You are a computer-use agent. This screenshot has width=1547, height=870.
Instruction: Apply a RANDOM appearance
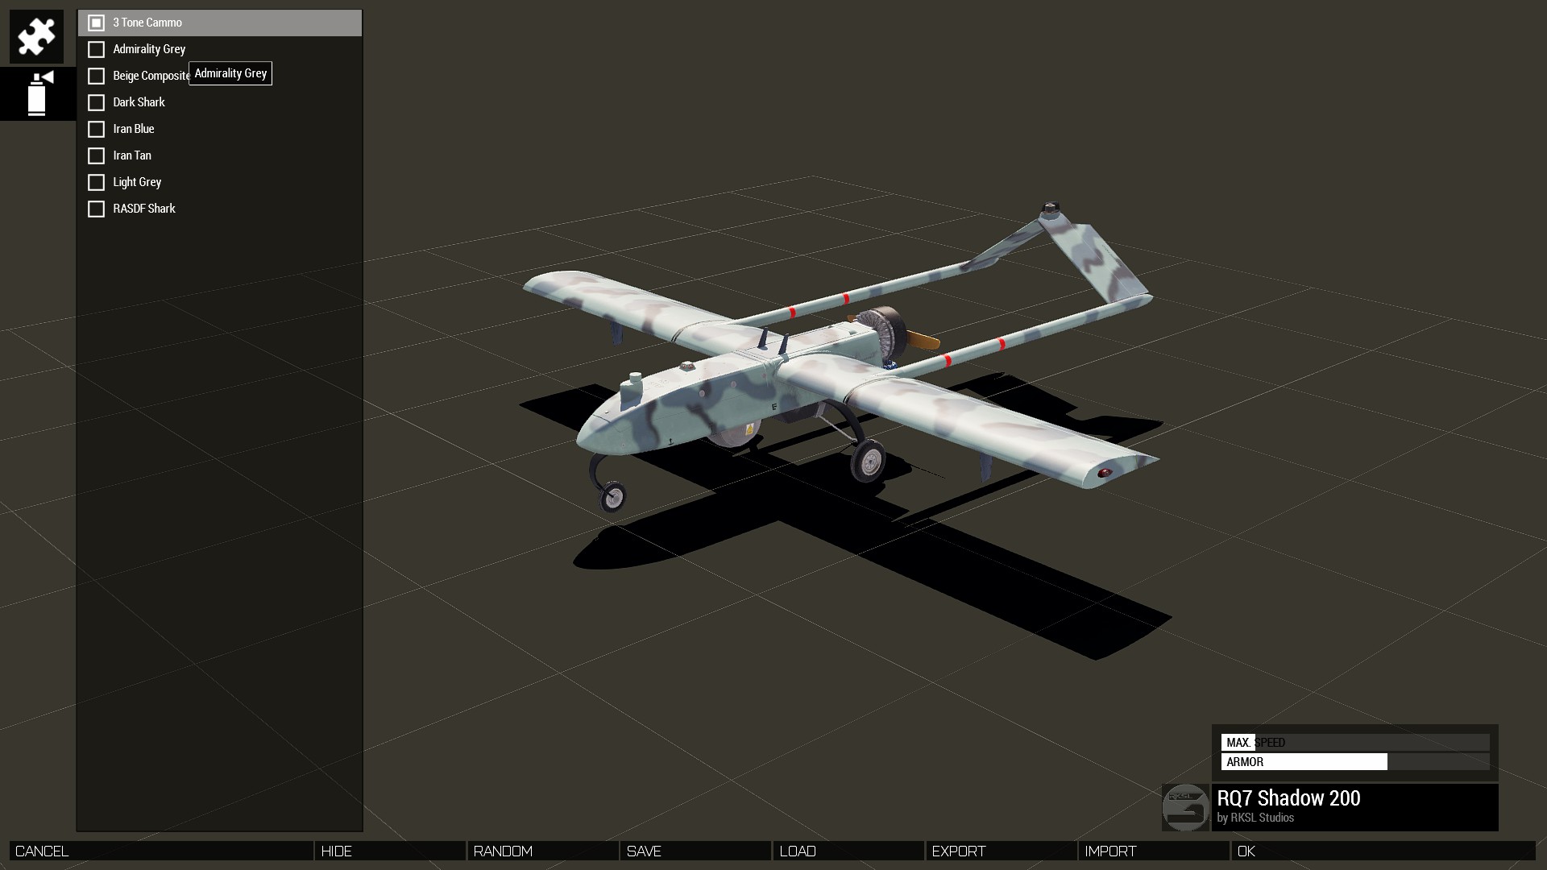[x=542, y=851]
